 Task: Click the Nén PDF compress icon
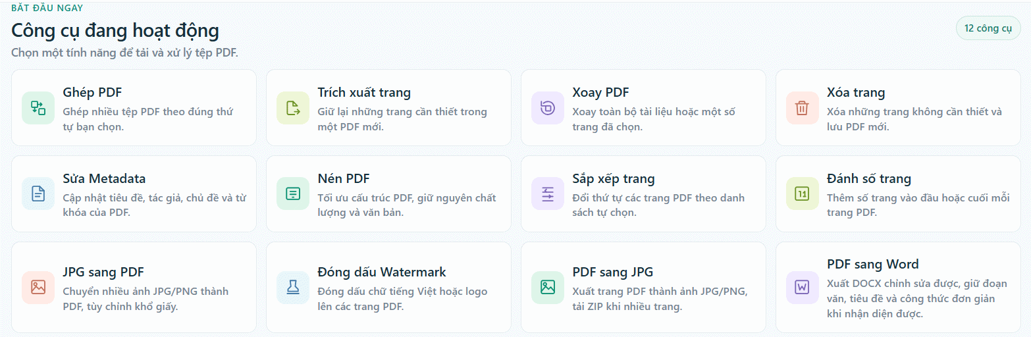pos(293,194)
